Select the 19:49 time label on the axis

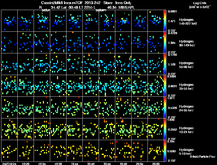pyautogui.click(x=91, y=164)
